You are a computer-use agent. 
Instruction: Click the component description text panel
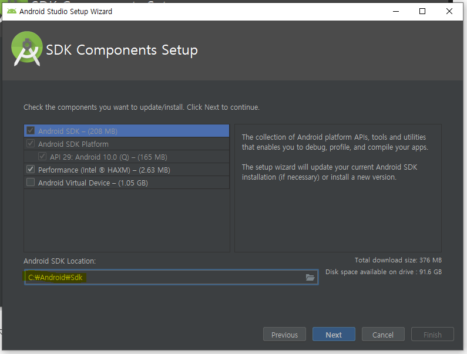338,188
